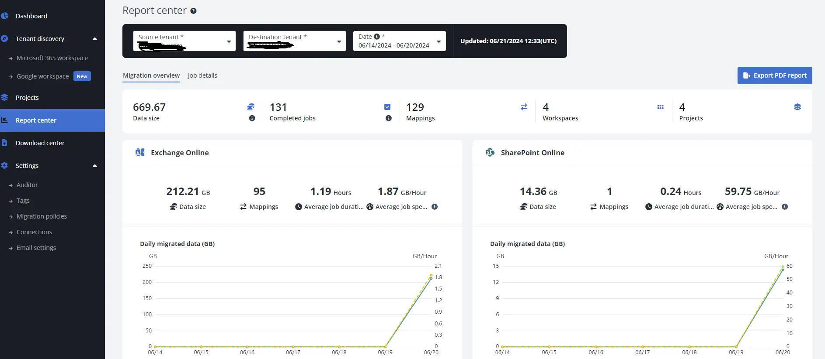
Task: Open the Date range dropdown
Action: [439, 41]
